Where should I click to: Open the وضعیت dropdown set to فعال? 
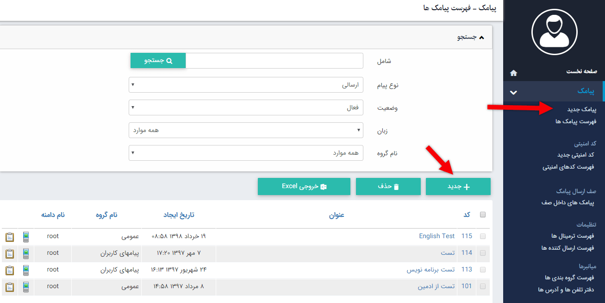tap(246, 107)
